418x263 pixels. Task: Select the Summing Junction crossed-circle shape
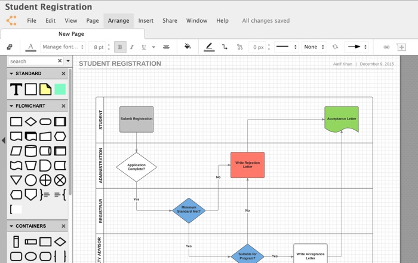pyautogui.click(x=60, y=181)
